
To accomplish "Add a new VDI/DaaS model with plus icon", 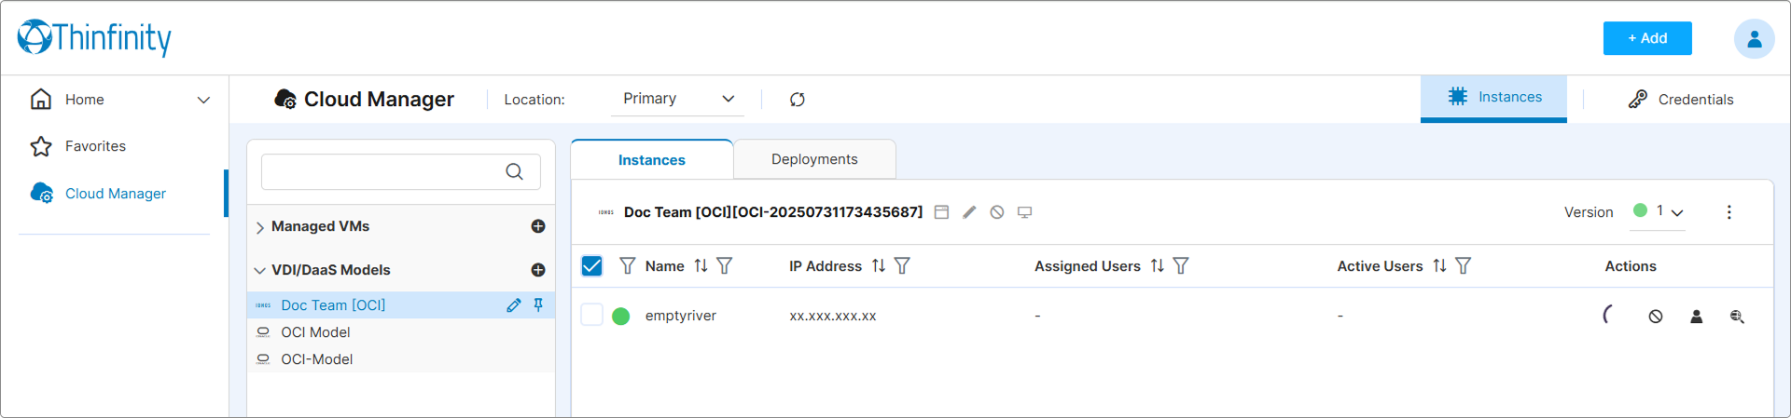I will pyautogui.click(x=538, y=270).
